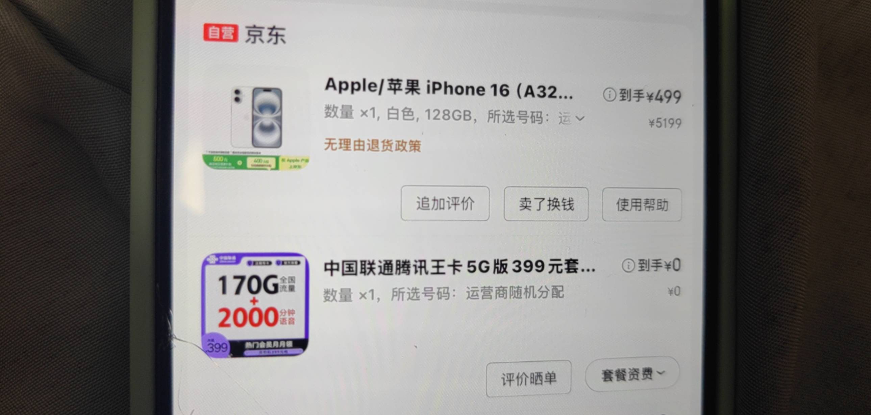Screen dimensions: 871x415
Task: Tap the red 自营 badge
Action: (221, 33)
